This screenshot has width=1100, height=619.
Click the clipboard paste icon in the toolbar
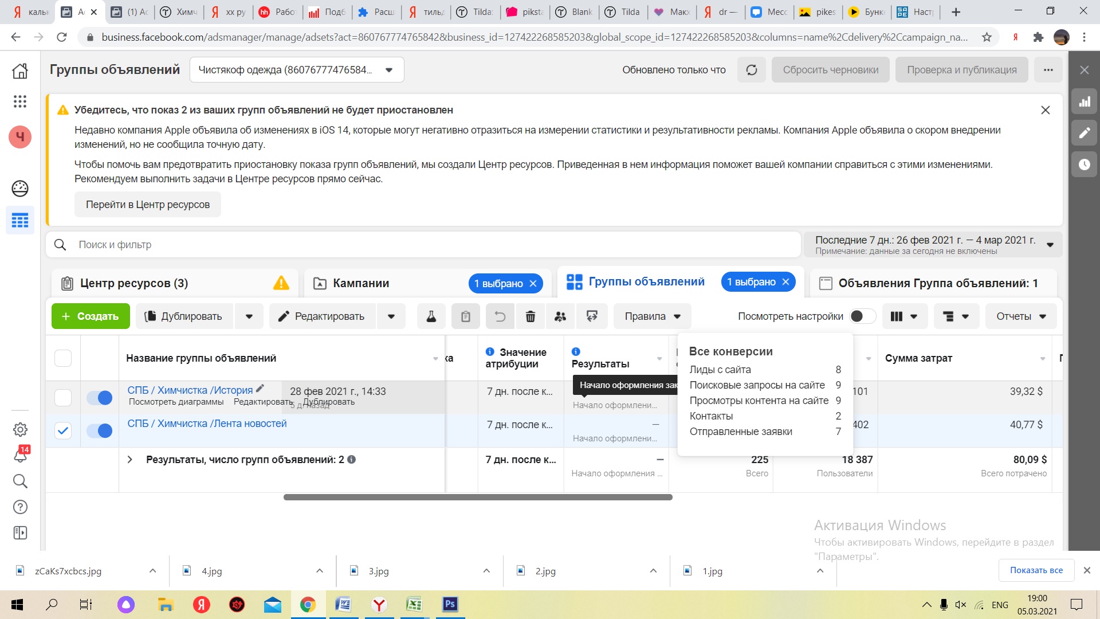(x=466, y=316)
